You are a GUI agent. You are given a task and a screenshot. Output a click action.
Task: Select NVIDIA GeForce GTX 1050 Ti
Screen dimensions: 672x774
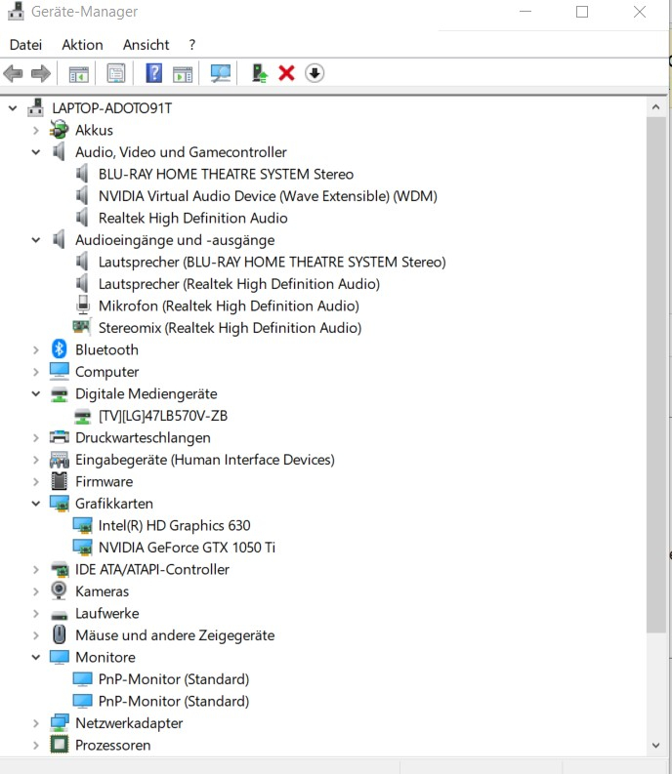tap(187, 548)
